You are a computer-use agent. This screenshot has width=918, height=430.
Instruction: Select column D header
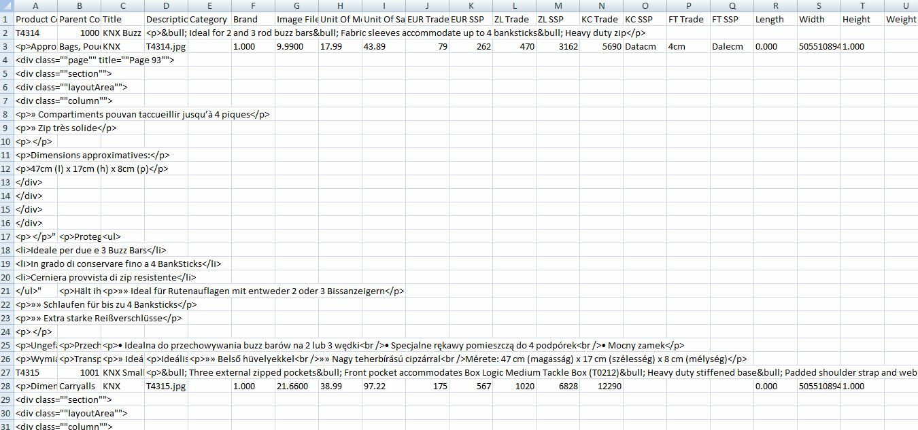(x=166, y=6)
